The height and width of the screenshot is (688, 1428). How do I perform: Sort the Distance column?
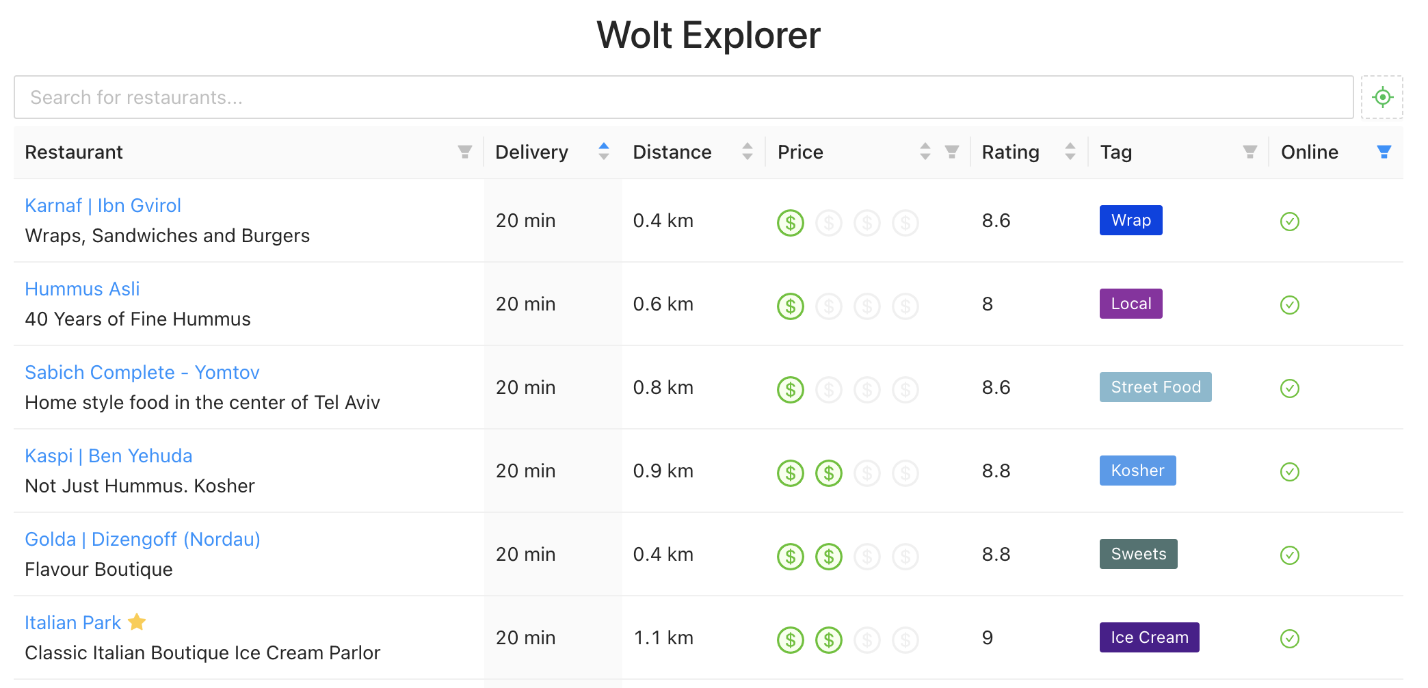[x=748, y=151]
